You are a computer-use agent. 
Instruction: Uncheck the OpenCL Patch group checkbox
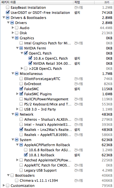[26, 53]
